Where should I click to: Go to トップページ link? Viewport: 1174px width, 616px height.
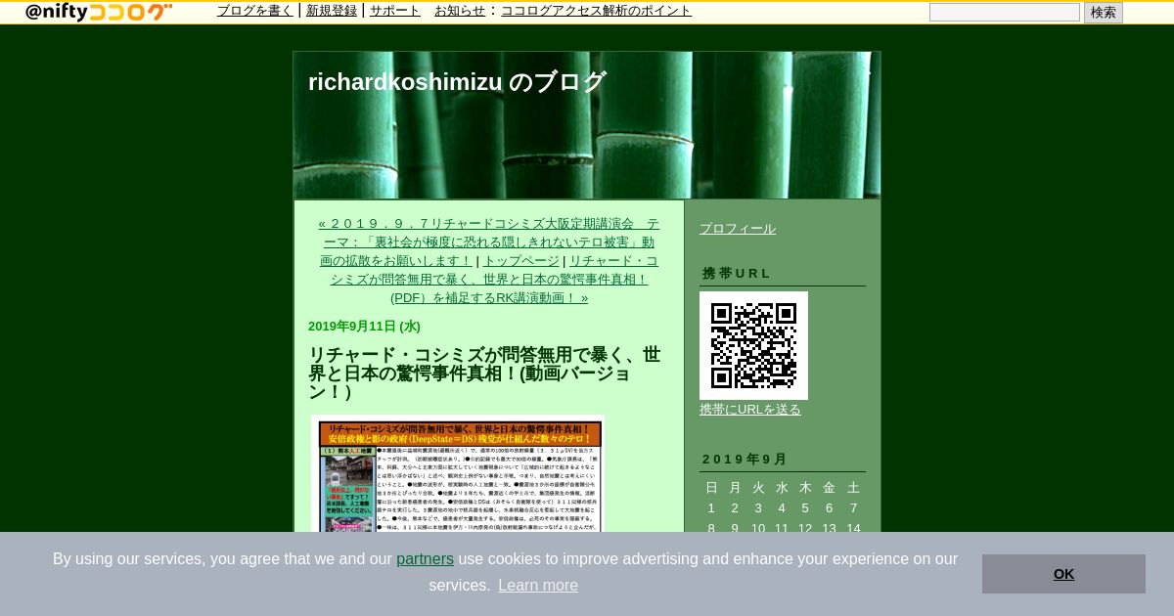pyautogui.click(x=520, y=261)
